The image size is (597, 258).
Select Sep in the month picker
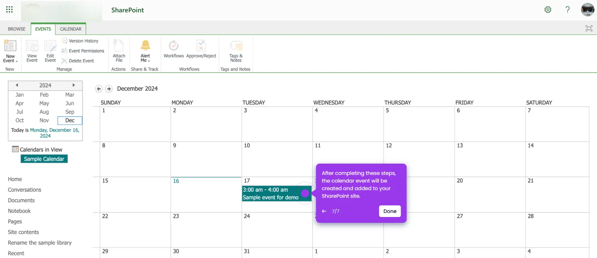click(70, 112)
